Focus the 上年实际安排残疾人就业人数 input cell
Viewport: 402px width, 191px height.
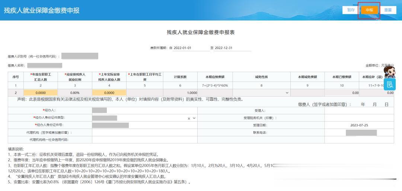[x=109, y=93]
